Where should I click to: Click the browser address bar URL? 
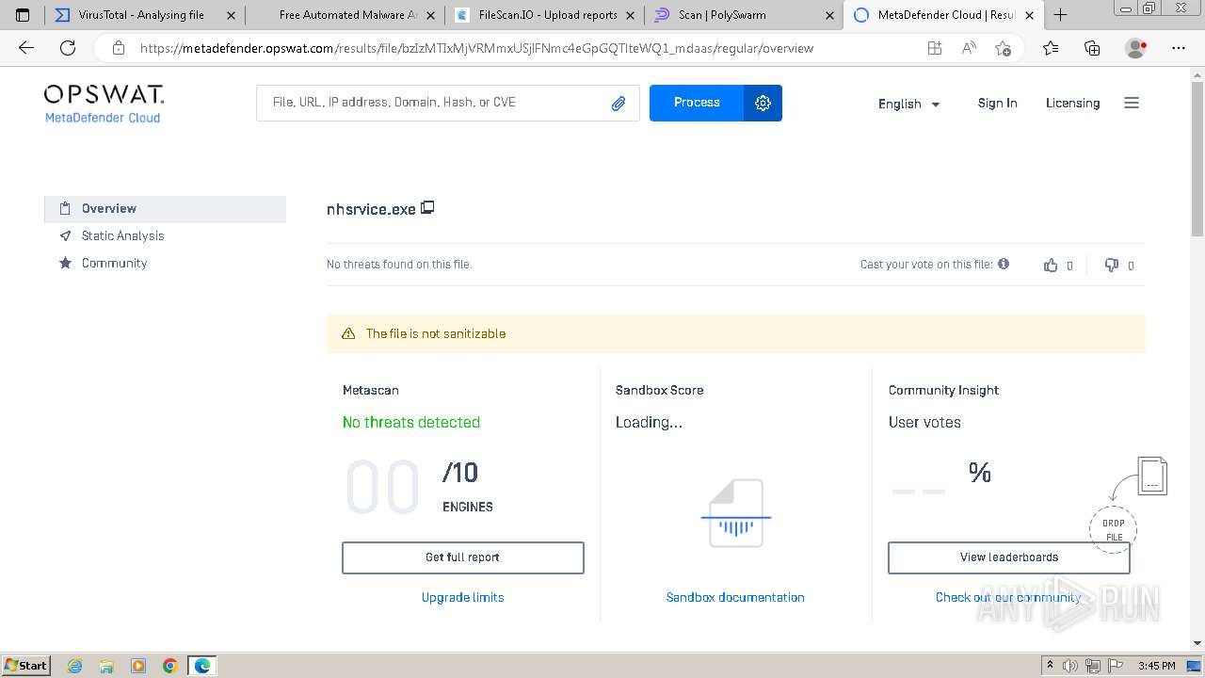tap(476, 48)
